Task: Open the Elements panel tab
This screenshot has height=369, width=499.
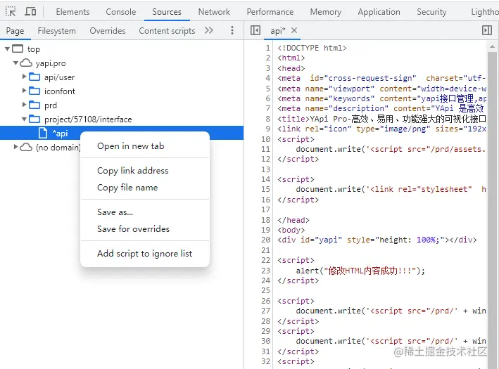Action: [x=72, y=12]
